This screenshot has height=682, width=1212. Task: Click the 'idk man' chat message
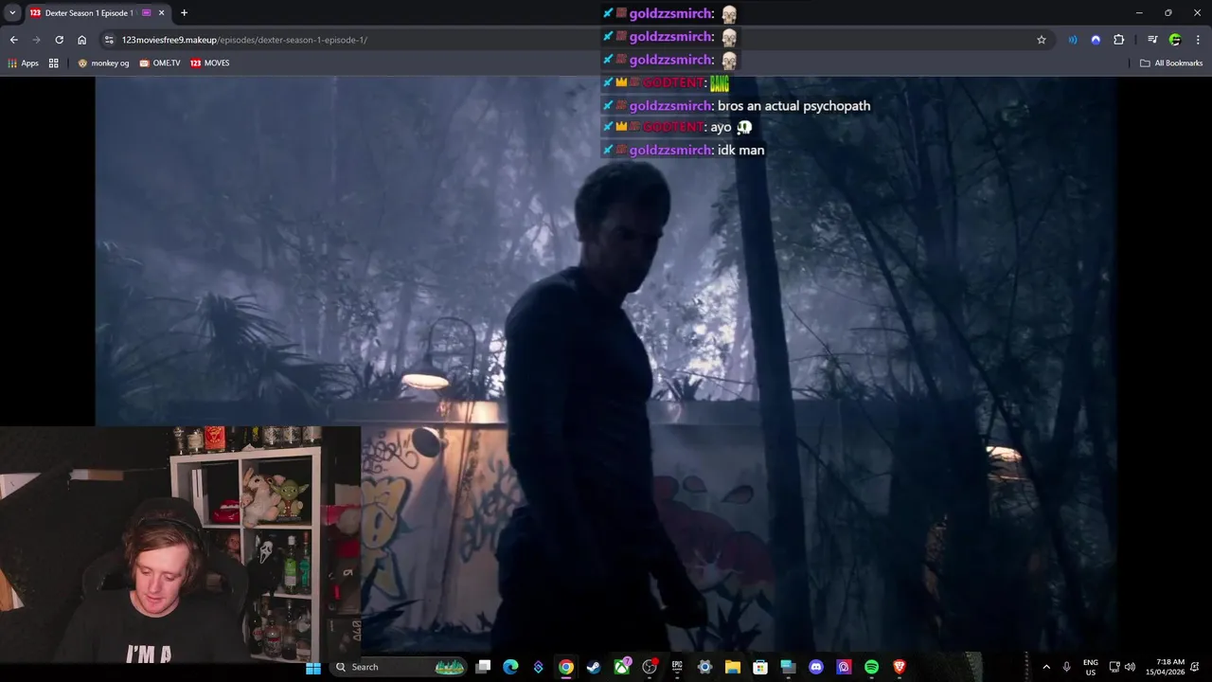tap(740, 150)
